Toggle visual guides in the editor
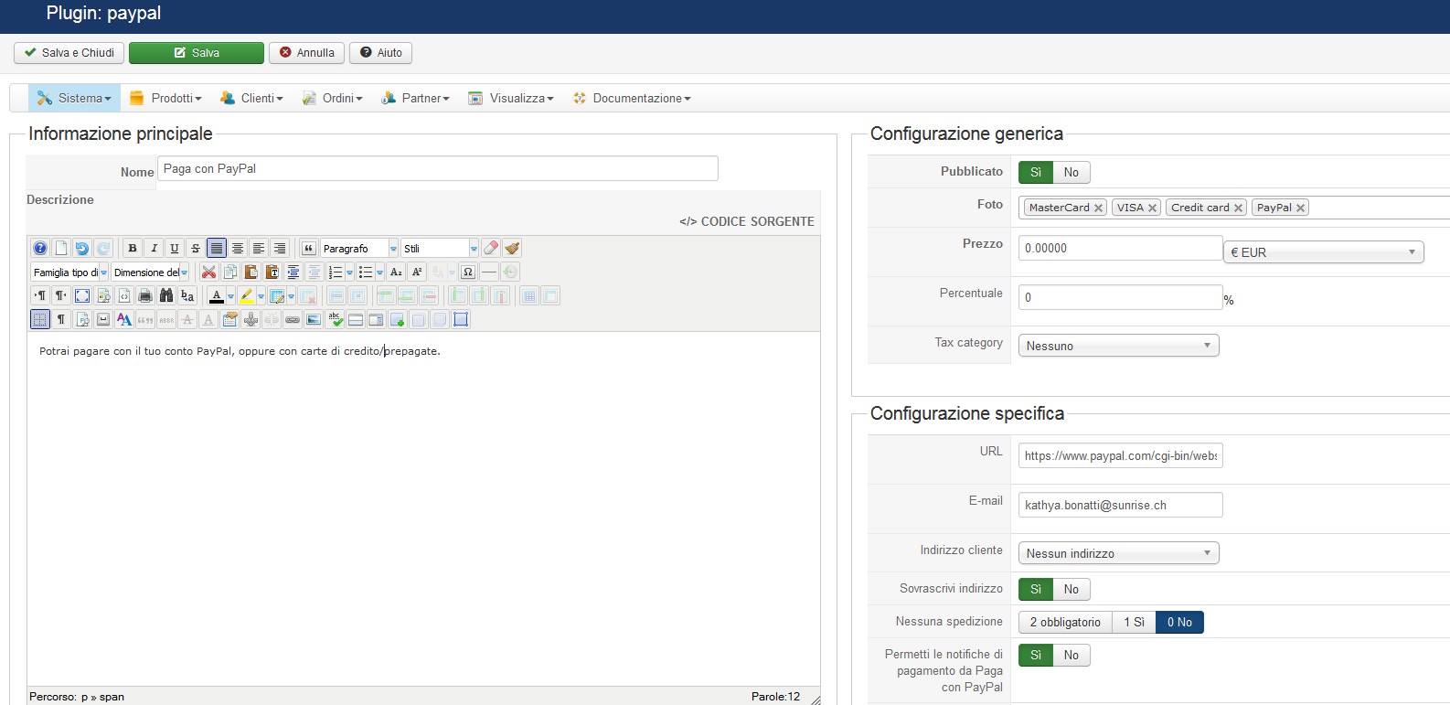The width and height of the screenshot is (1450, 705). coord(40,319)
